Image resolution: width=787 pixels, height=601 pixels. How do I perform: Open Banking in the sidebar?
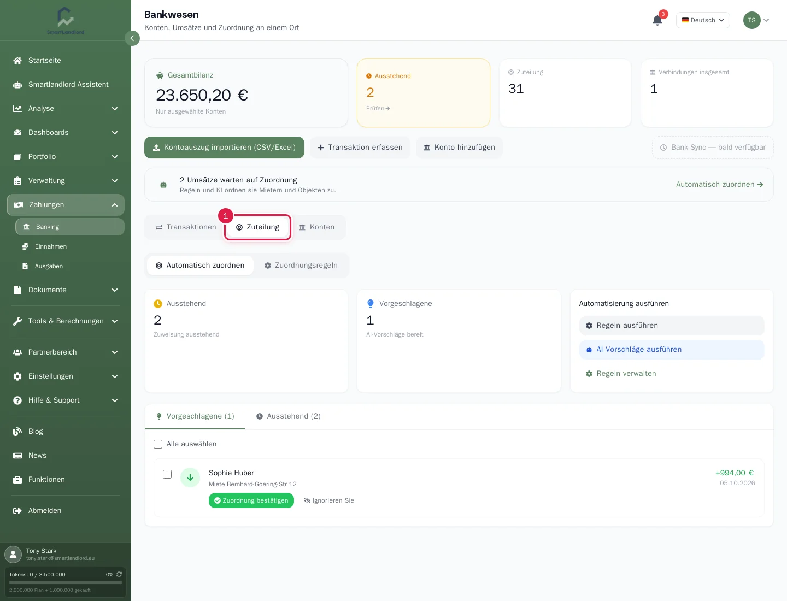(x=70, y=227)
